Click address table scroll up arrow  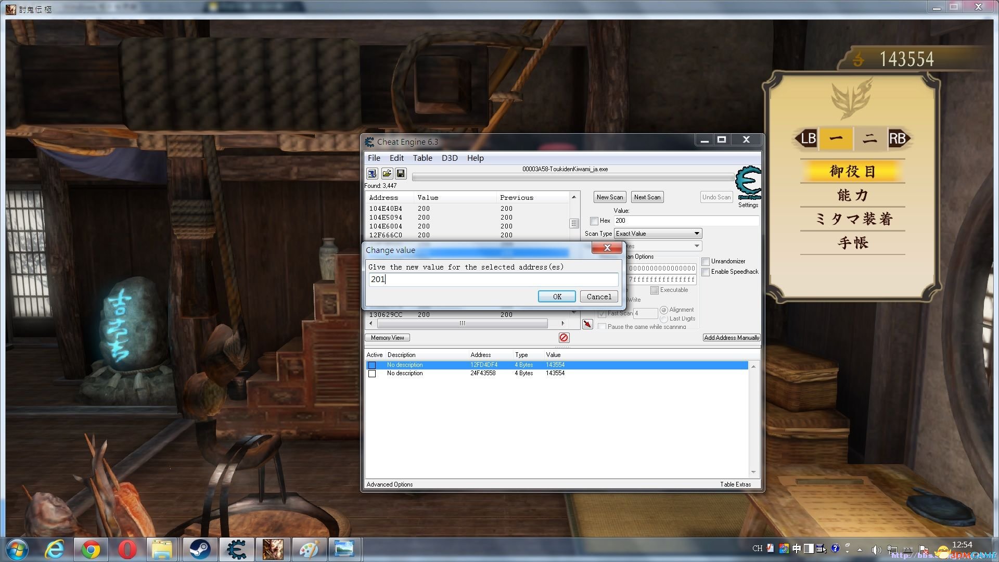coord(753,366)
